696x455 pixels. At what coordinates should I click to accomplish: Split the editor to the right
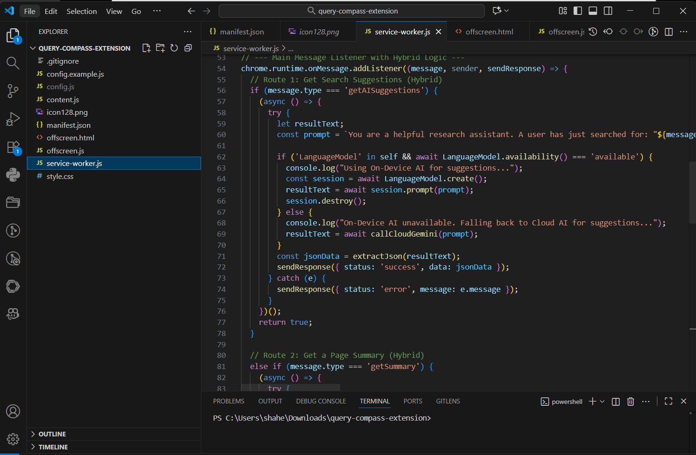[669, 32]
